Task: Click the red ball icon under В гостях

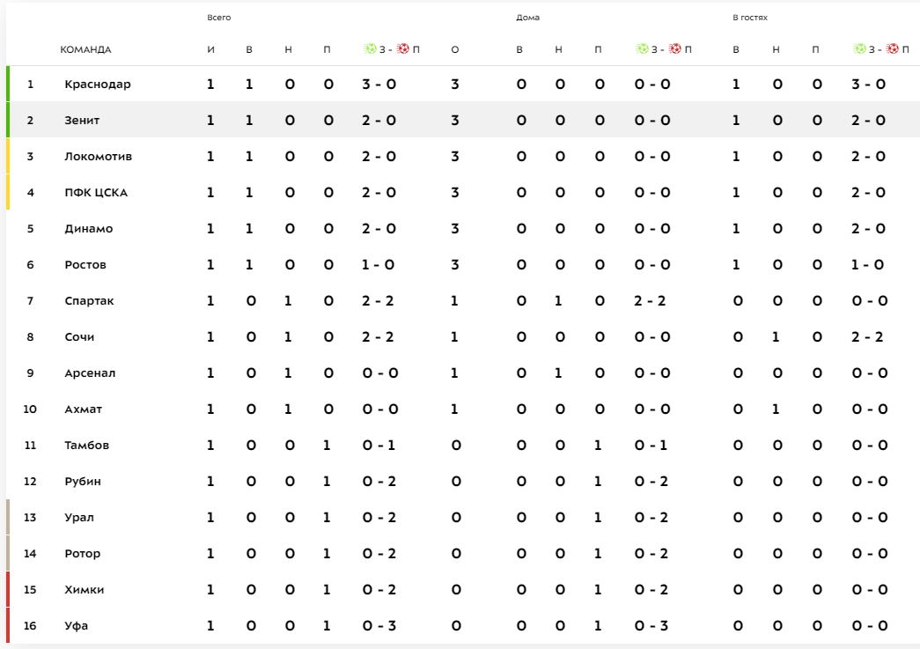Action: (x=893, y=48)
